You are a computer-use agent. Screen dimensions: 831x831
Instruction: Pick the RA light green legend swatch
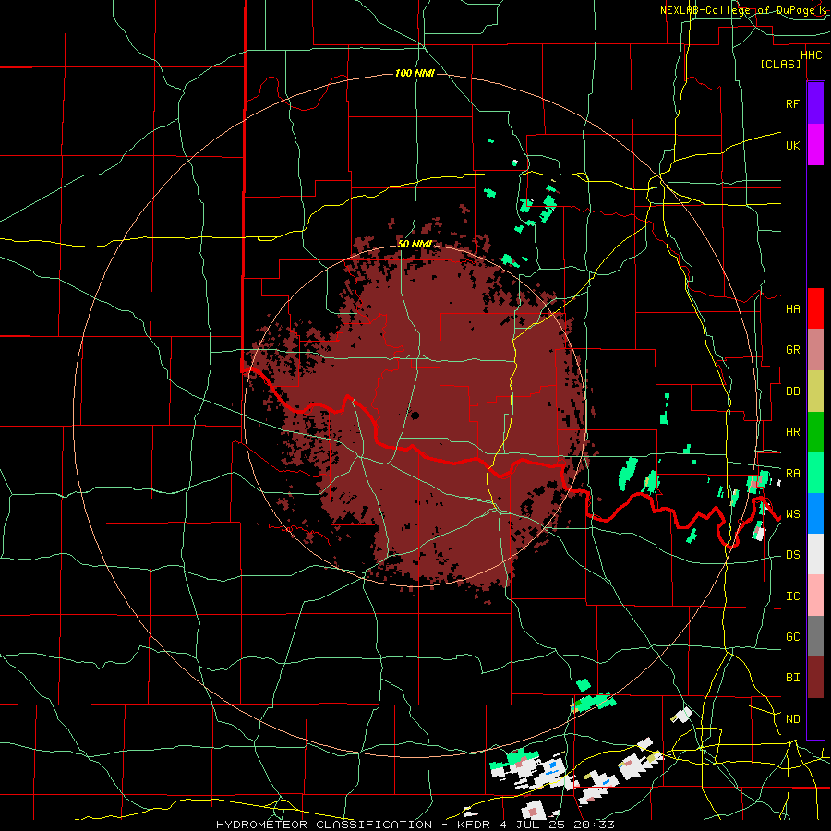click(x=815, y=472)
